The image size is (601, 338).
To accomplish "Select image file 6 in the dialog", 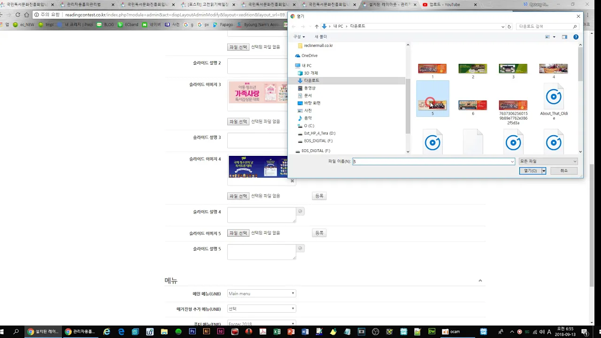I will [473, 105].
